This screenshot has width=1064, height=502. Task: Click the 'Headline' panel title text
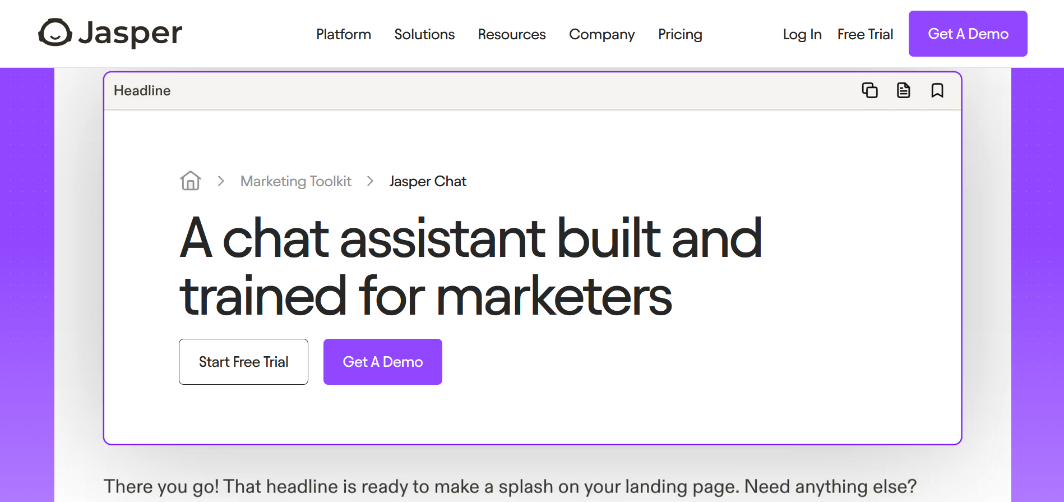pyautogui.click(x=142, y=90)
